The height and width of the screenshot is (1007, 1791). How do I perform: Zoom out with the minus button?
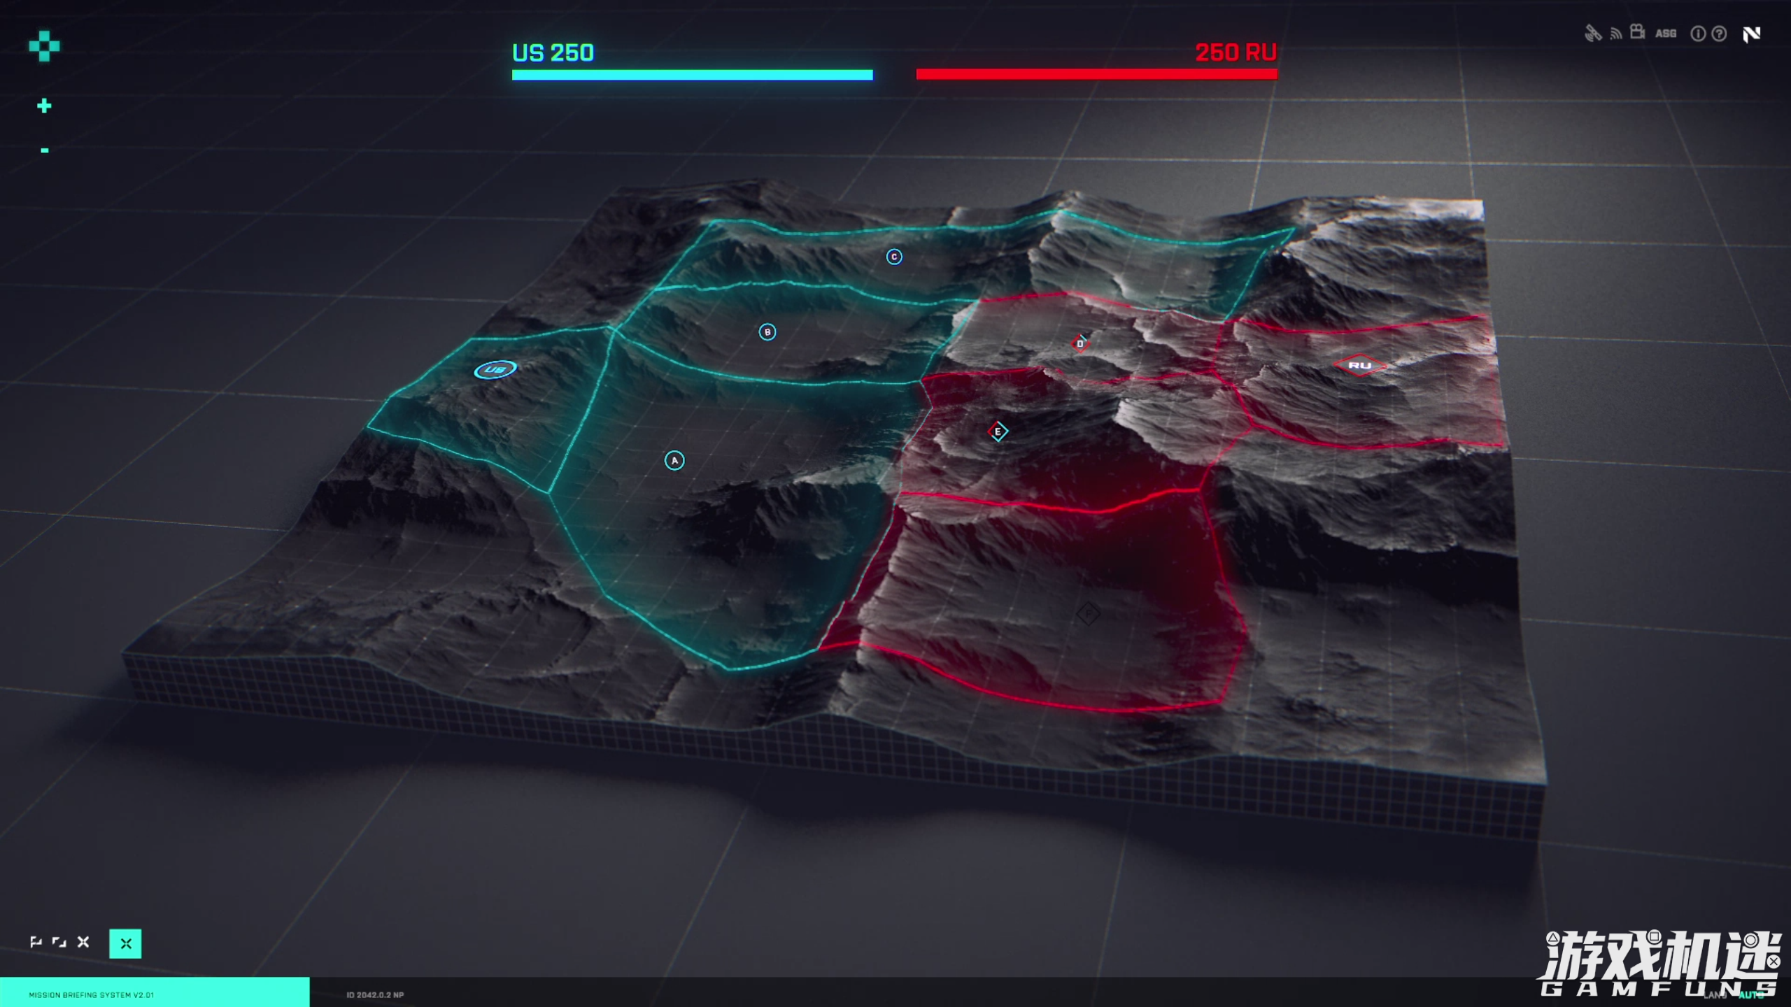click(x=45, y=150)
